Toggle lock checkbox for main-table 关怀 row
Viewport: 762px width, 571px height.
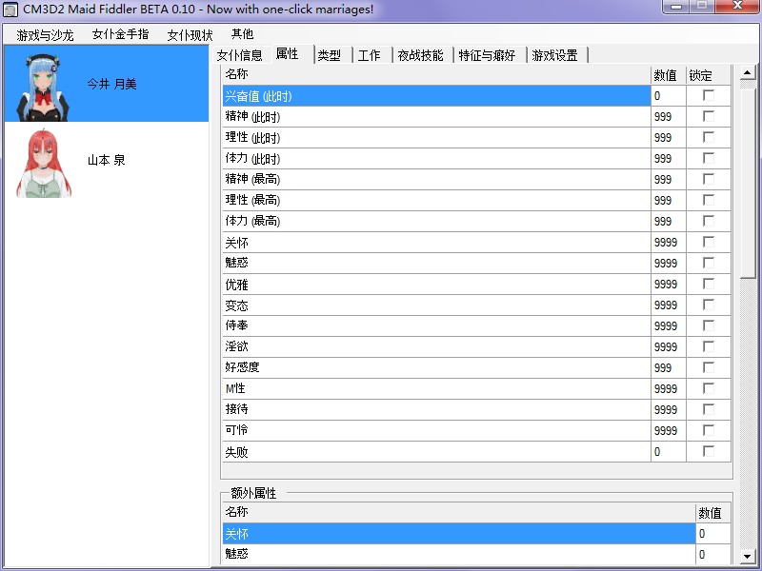709,242
